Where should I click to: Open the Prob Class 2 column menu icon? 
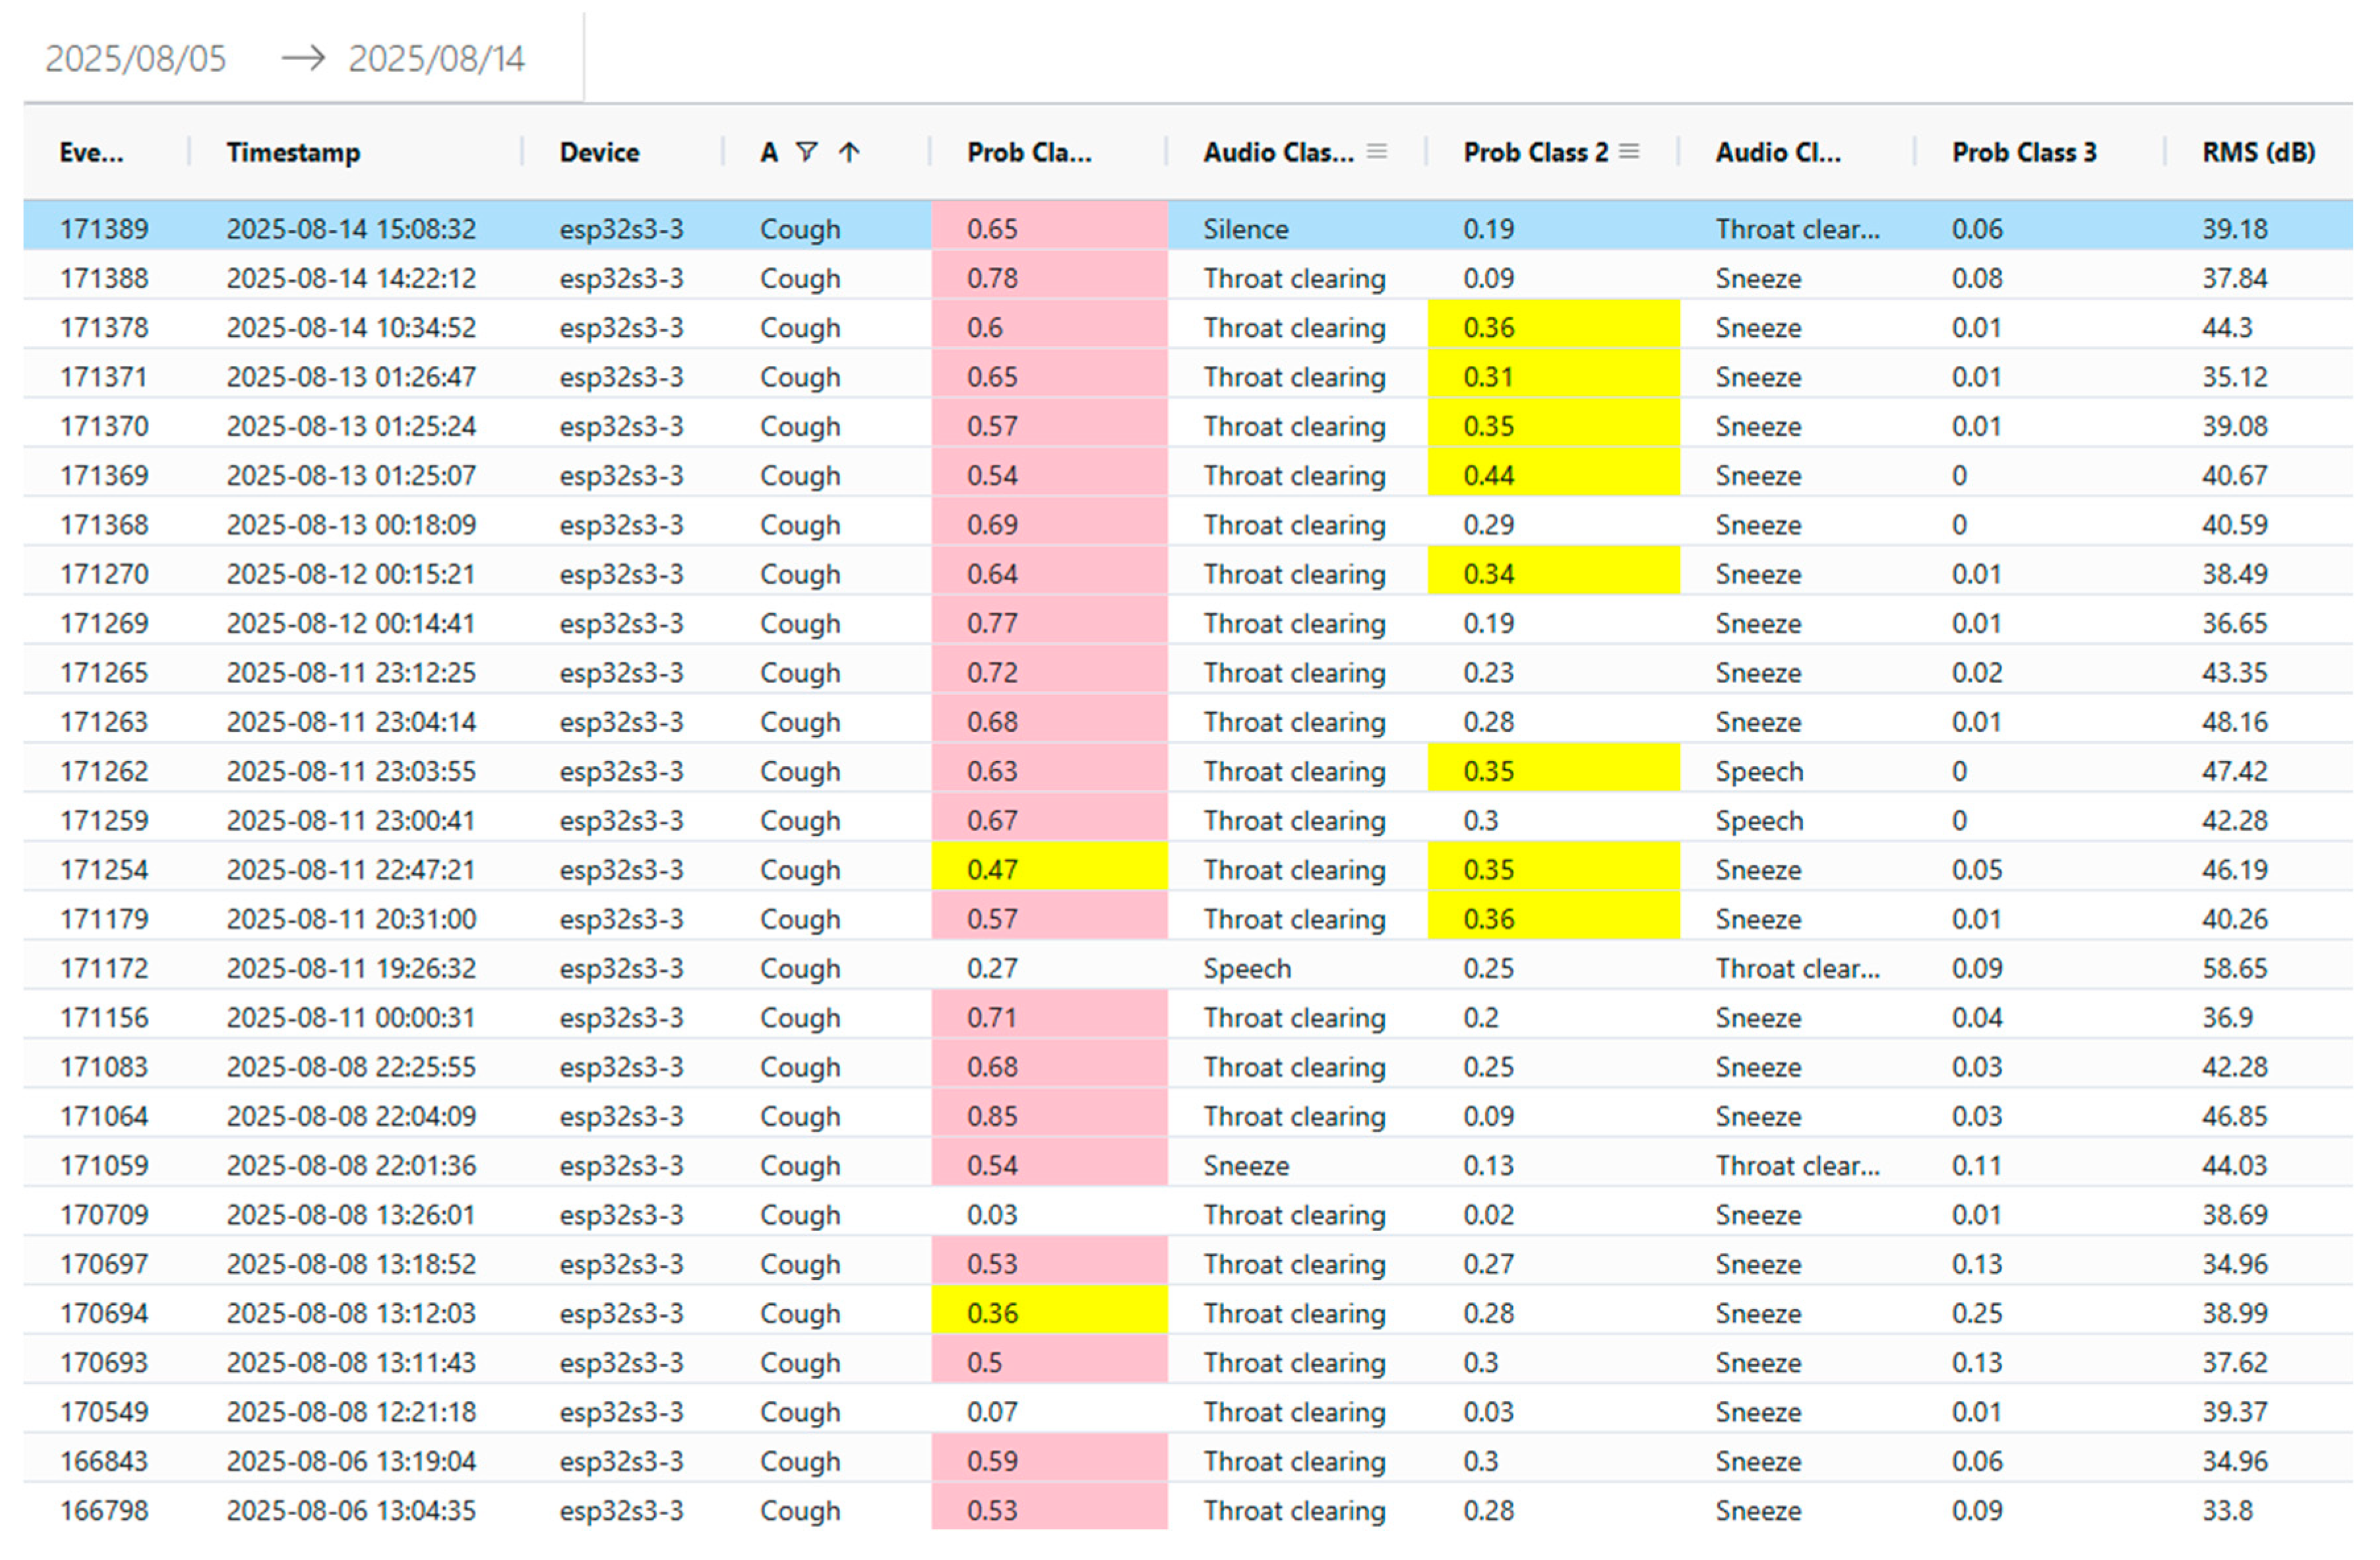[x=1629, y=152]
